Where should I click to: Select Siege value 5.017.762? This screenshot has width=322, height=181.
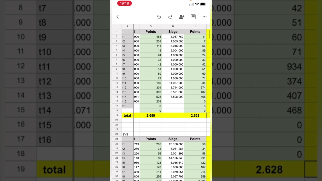(173, 37)
